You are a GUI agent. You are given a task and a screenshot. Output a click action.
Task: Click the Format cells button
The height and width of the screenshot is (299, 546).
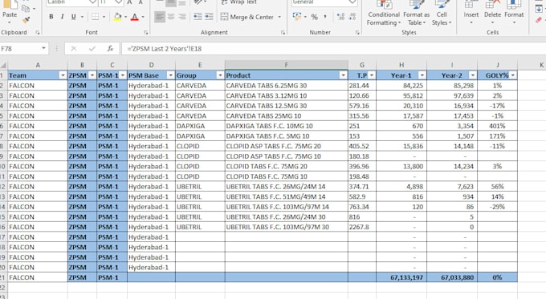point(514,13)
